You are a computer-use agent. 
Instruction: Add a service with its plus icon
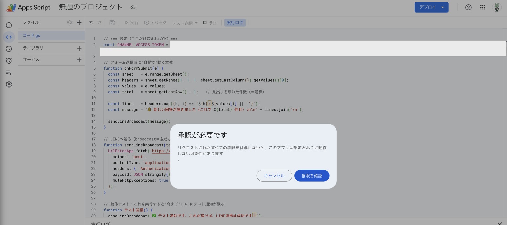pyautogui.click(x=79, y=60)
